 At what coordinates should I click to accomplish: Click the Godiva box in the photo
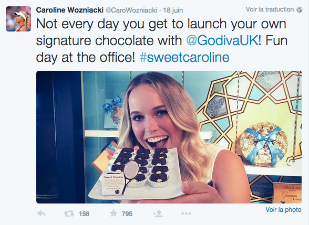point(287,193)
